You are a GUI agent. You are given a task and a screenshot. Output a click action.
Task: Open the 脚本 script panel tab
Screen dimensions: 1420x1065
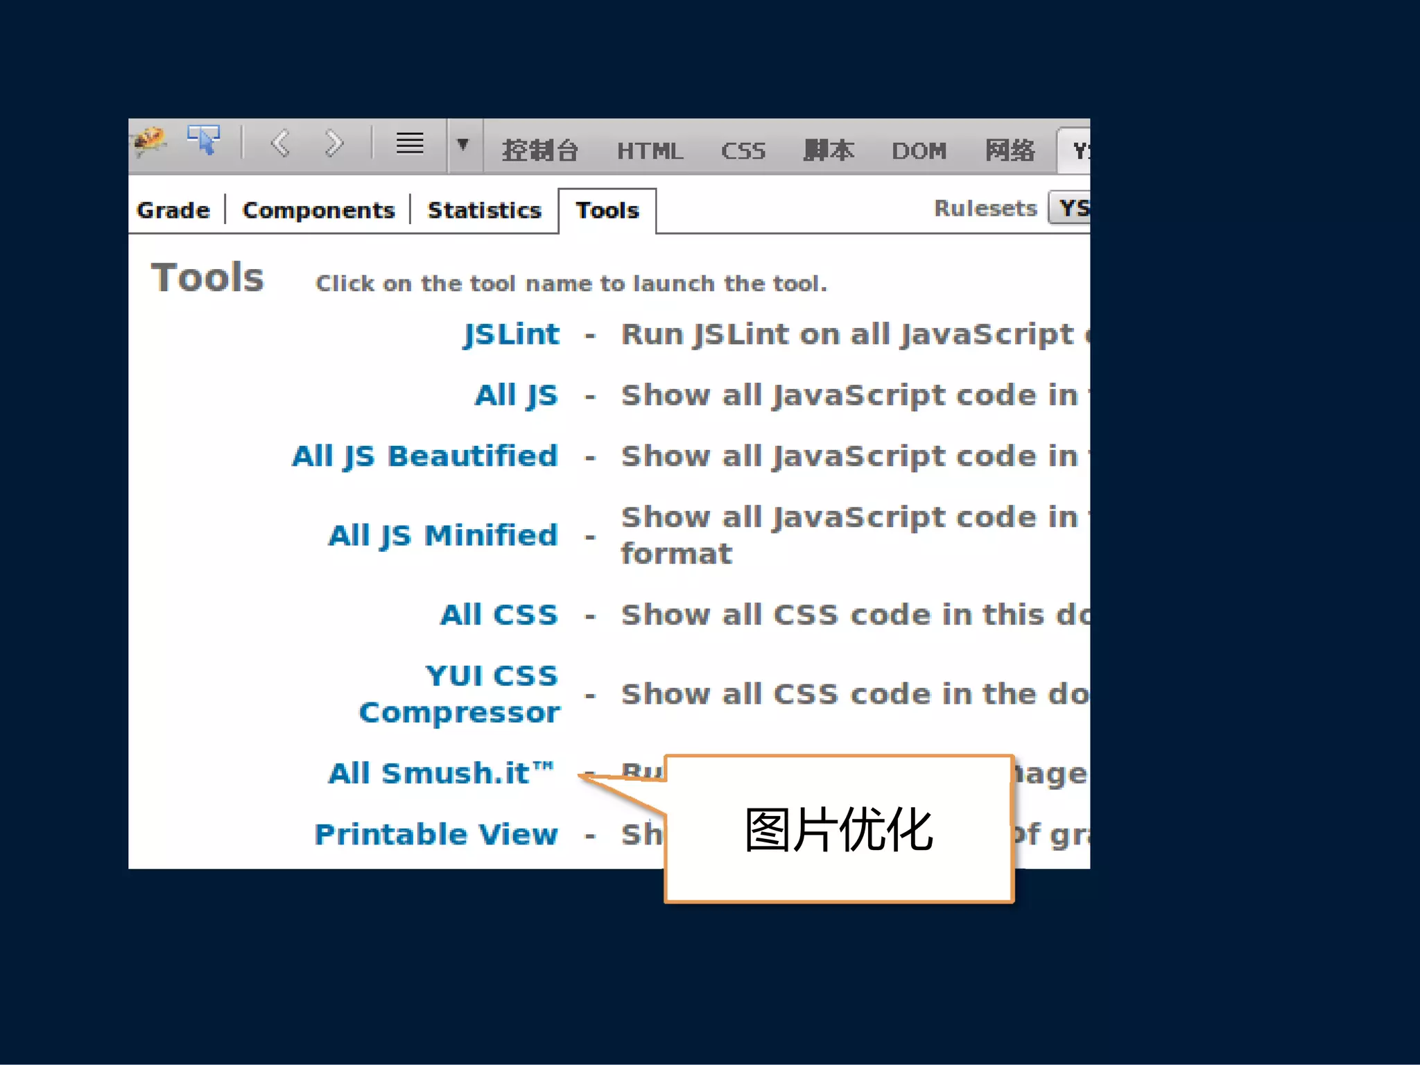pyautogui.click(x=828, y=150)
